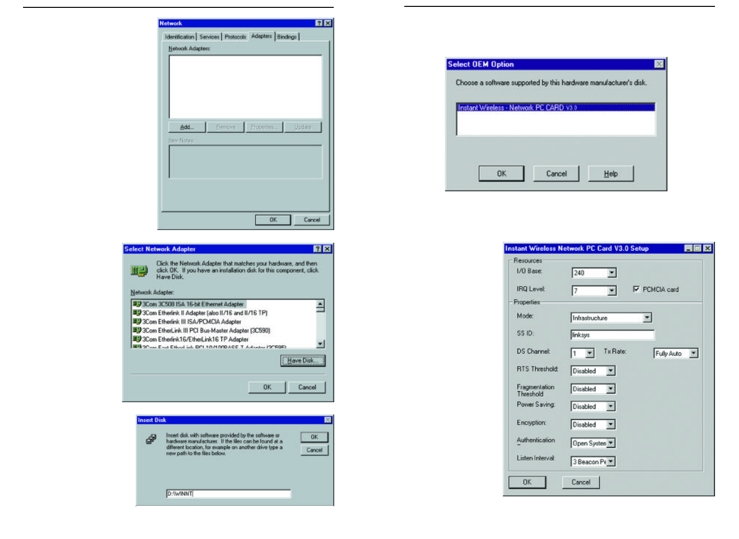
Task: Click the greyed Properties... button
Action: [264, 127]
